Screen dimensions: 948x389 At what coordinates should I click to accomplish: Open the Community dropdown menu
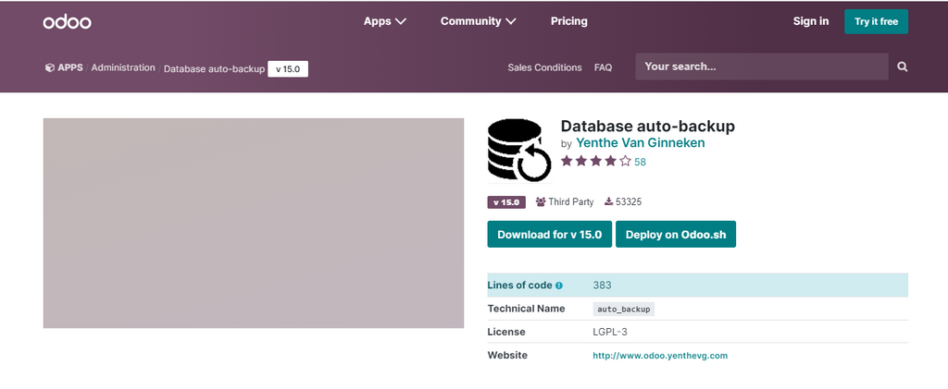(478, 21)
